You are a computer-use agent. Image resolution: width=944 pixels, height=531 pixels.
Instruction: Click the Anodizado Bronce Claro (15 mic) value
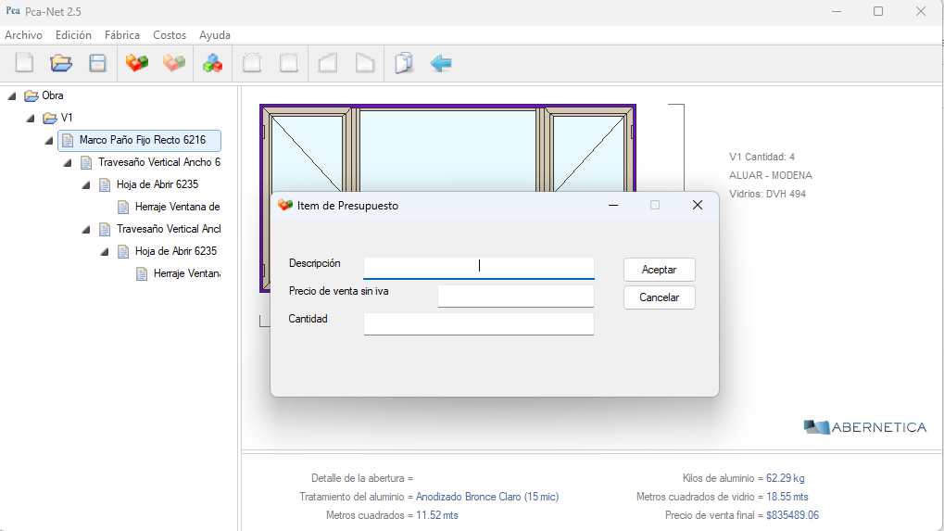pos(487,497)
